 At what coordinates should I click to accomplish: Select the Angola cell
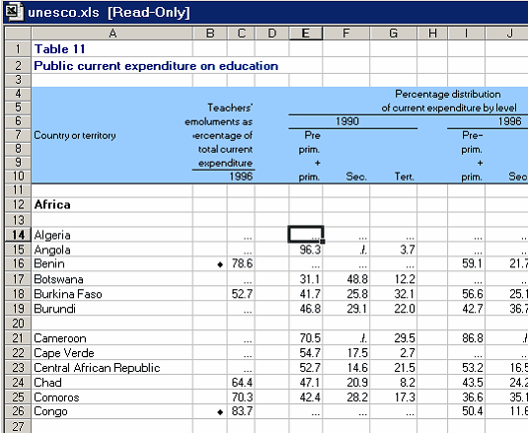point(113,250)
